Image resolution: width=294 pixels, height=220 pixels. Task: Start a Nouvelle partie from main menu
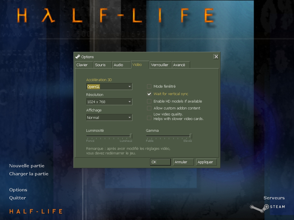pos(27,166)
